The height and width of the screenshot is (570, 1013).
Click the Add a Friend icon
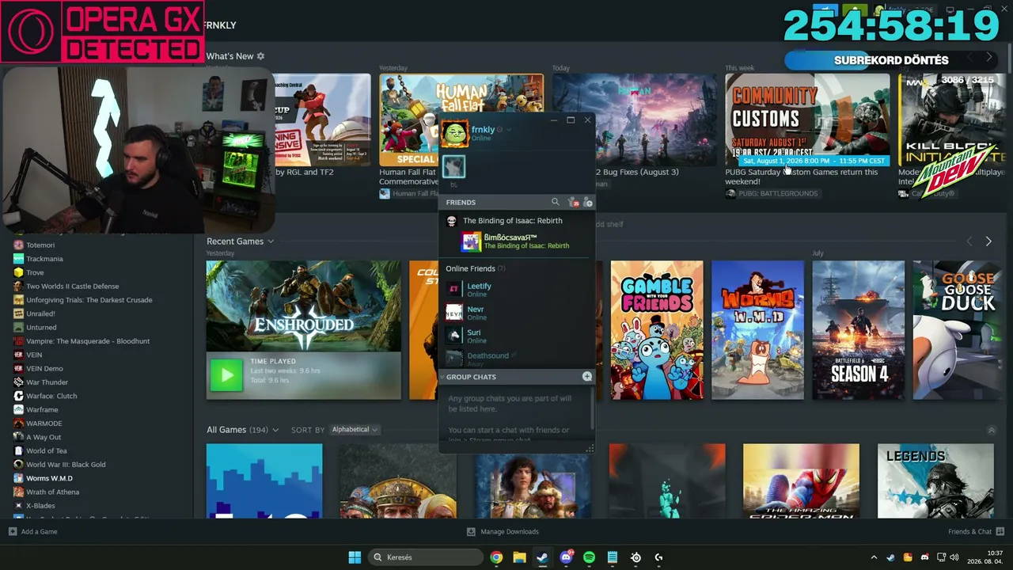[x=587, y=203]
